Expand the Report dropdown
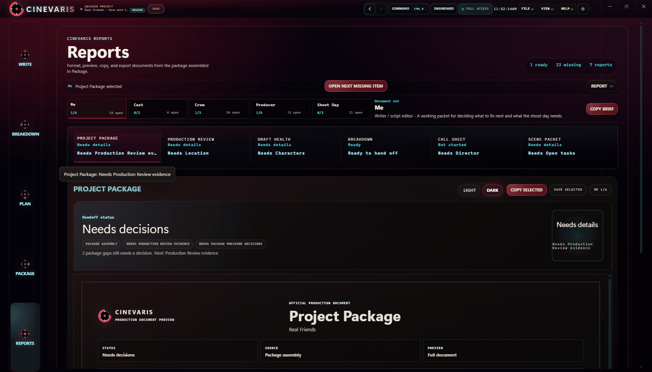 [x=602, y=86]
